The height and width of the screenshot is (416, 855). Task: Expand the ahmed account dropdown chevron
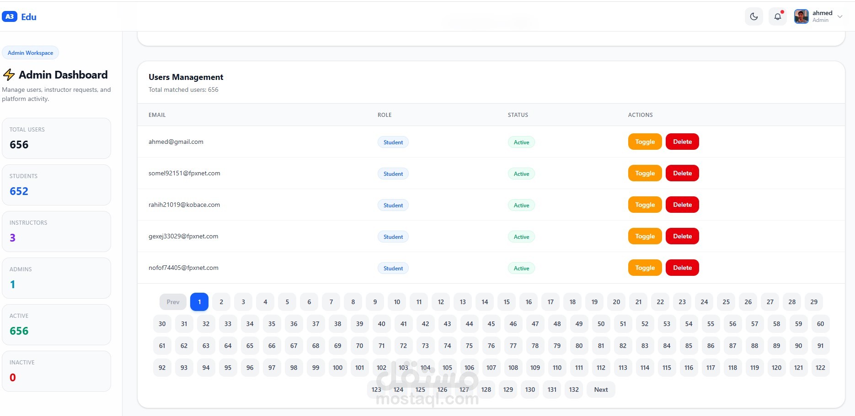840,17
